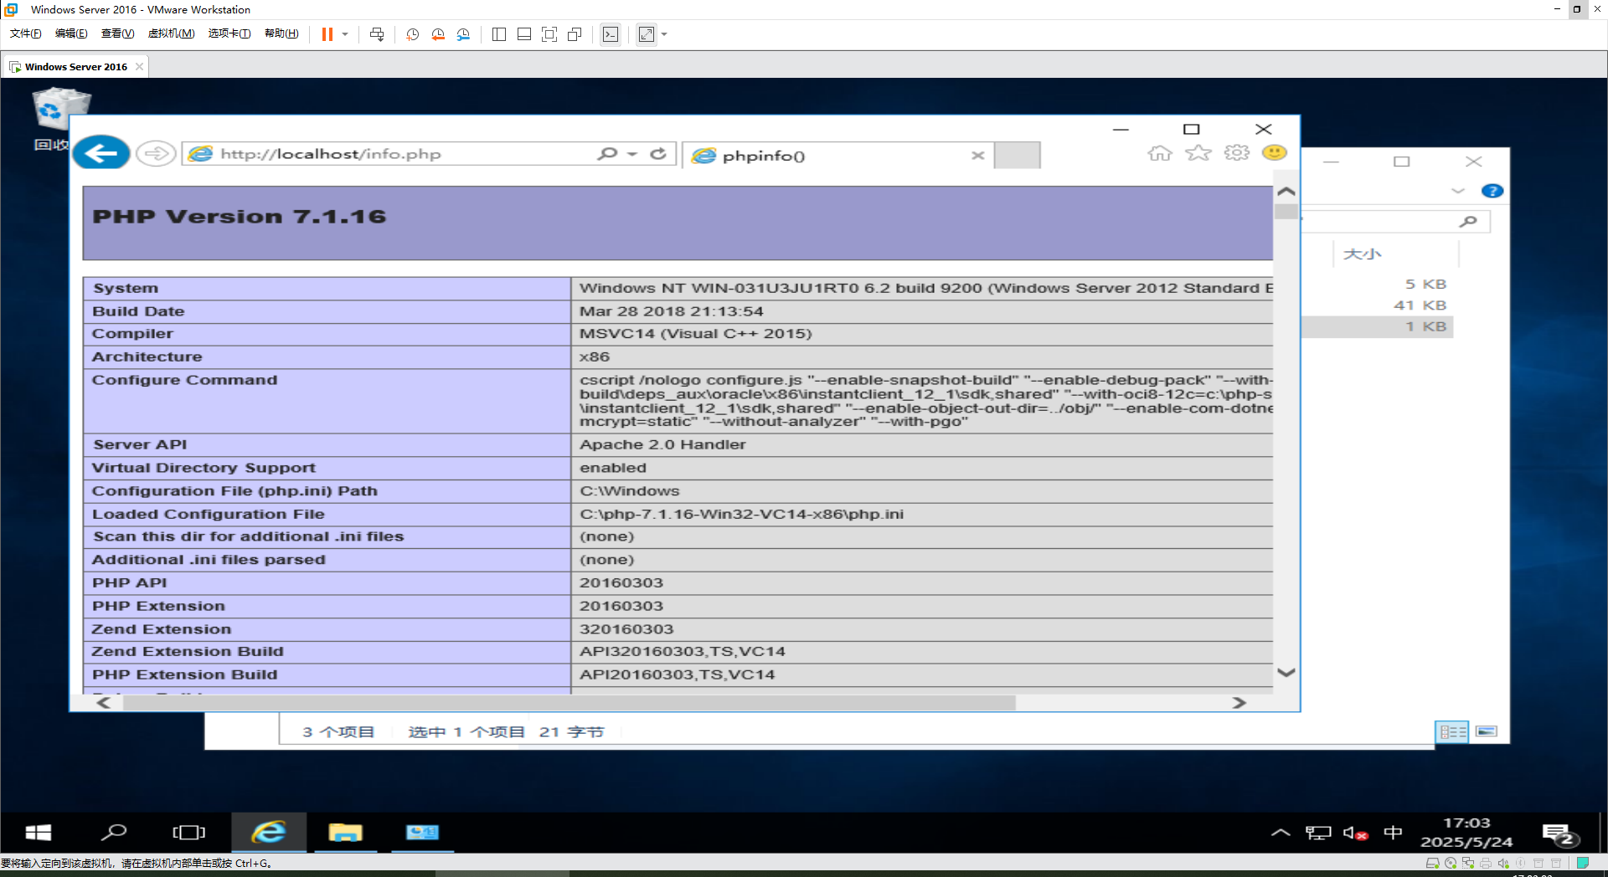Click the muted volume tray icon
The width and height of the screenshot is (1608, 877).
[x=1355, y=833]
